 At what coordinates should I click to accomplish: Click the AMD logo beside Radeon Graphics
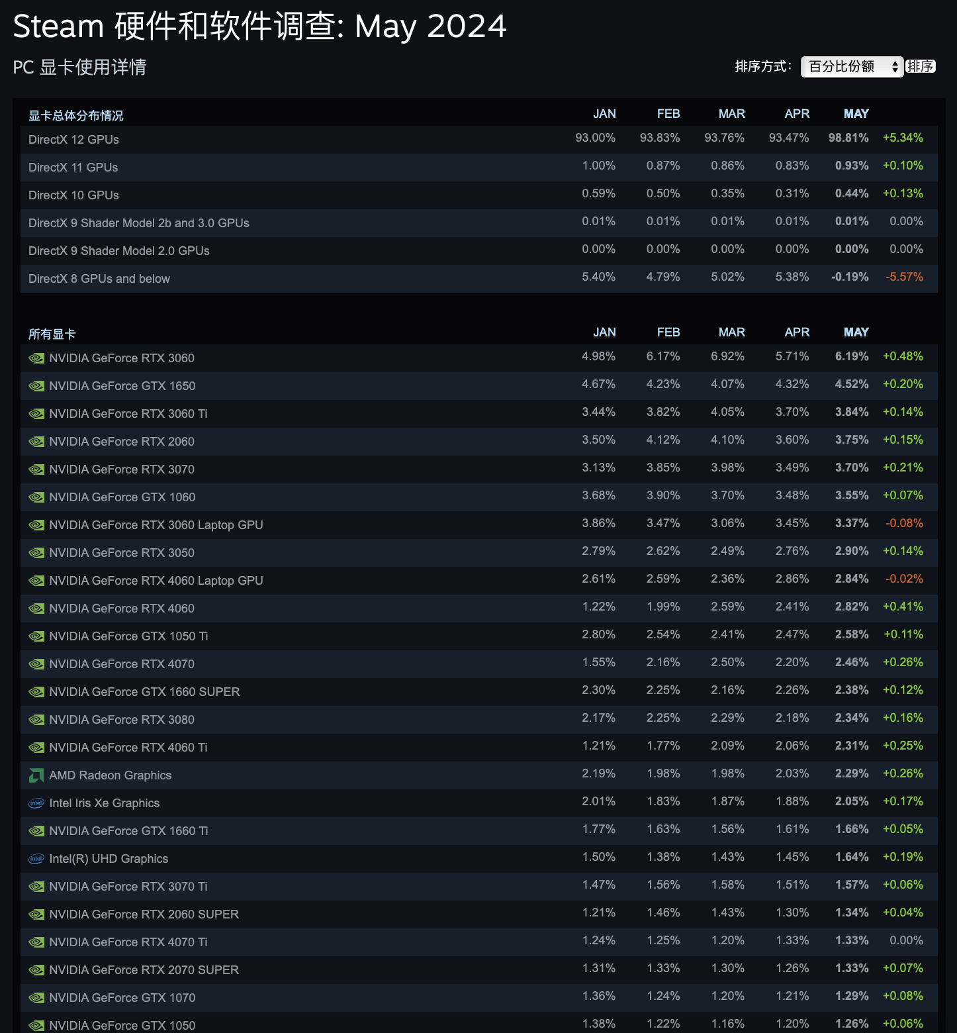pos(37,775)
